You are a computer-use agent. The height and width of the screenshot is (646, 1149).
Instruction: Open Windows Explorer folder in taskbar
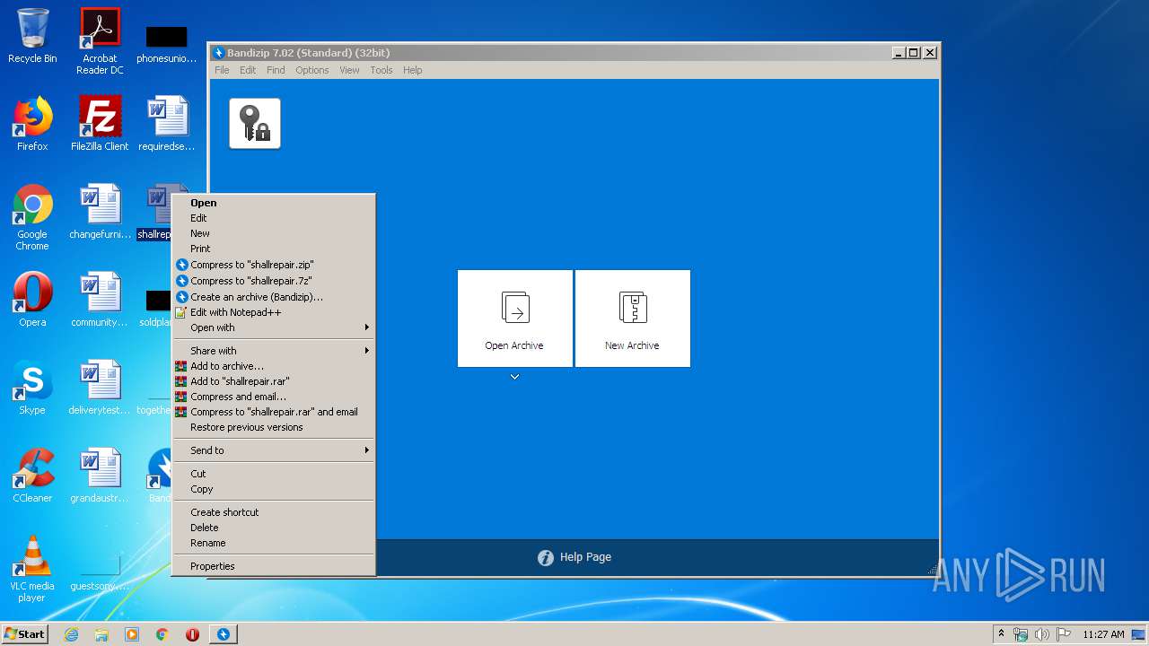click(x=101, y=634)
